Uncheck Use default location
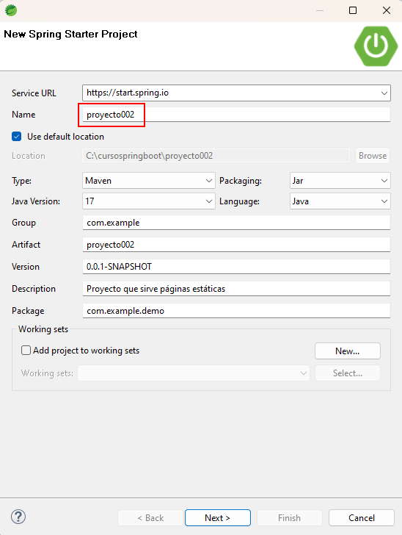Image resolution: width=402 pixels, height=535 pixels. point(16,137)
